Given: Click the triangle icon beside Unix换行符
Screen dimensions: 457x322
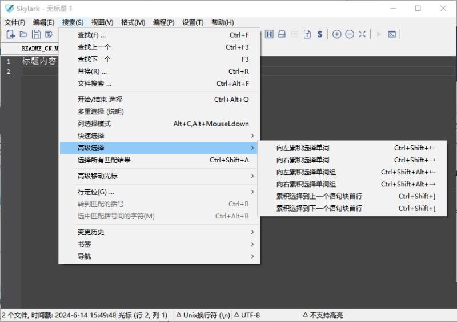Looking at the screenshot, I should click(x=179, y=315).
